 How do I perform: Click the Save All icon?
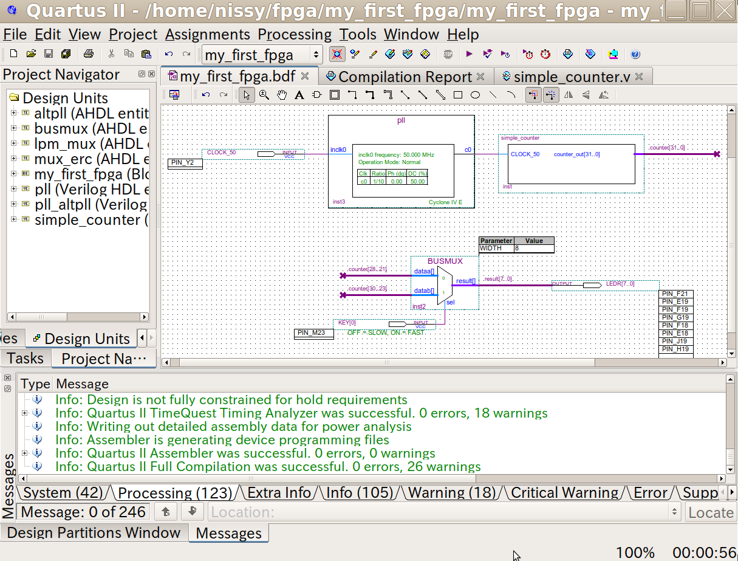click(66, 54)
